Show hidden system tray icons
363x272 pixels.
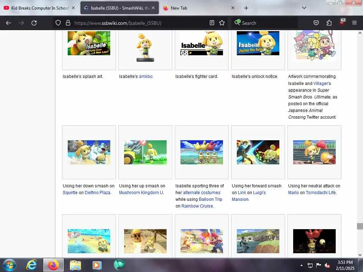pyautogui.click(x=301, y=265)
